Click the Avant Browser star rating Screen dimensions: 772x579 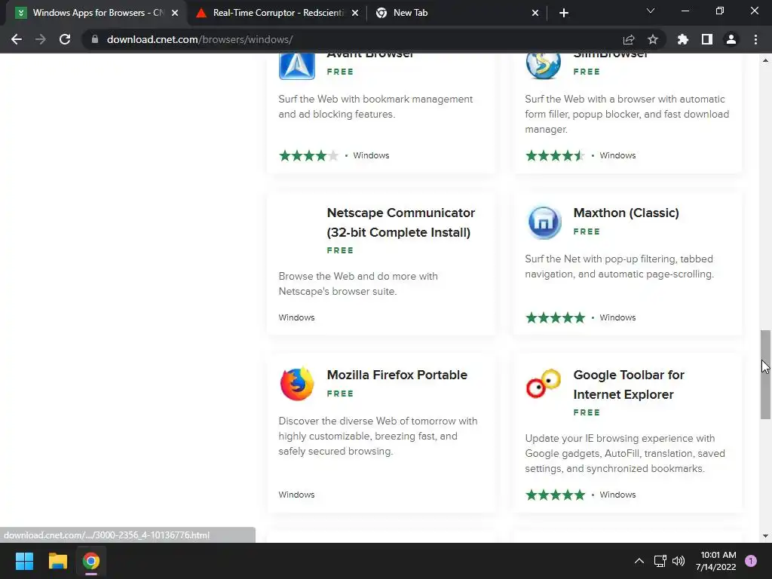click(308, 155)
